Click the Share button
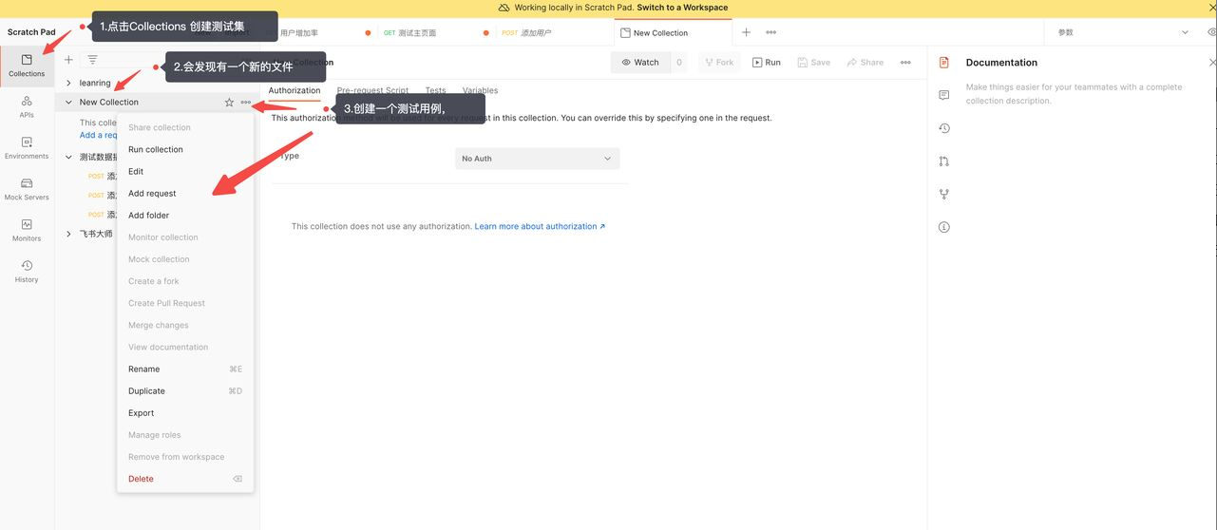This screenshot has height=530, width=1217. [865, 63]
